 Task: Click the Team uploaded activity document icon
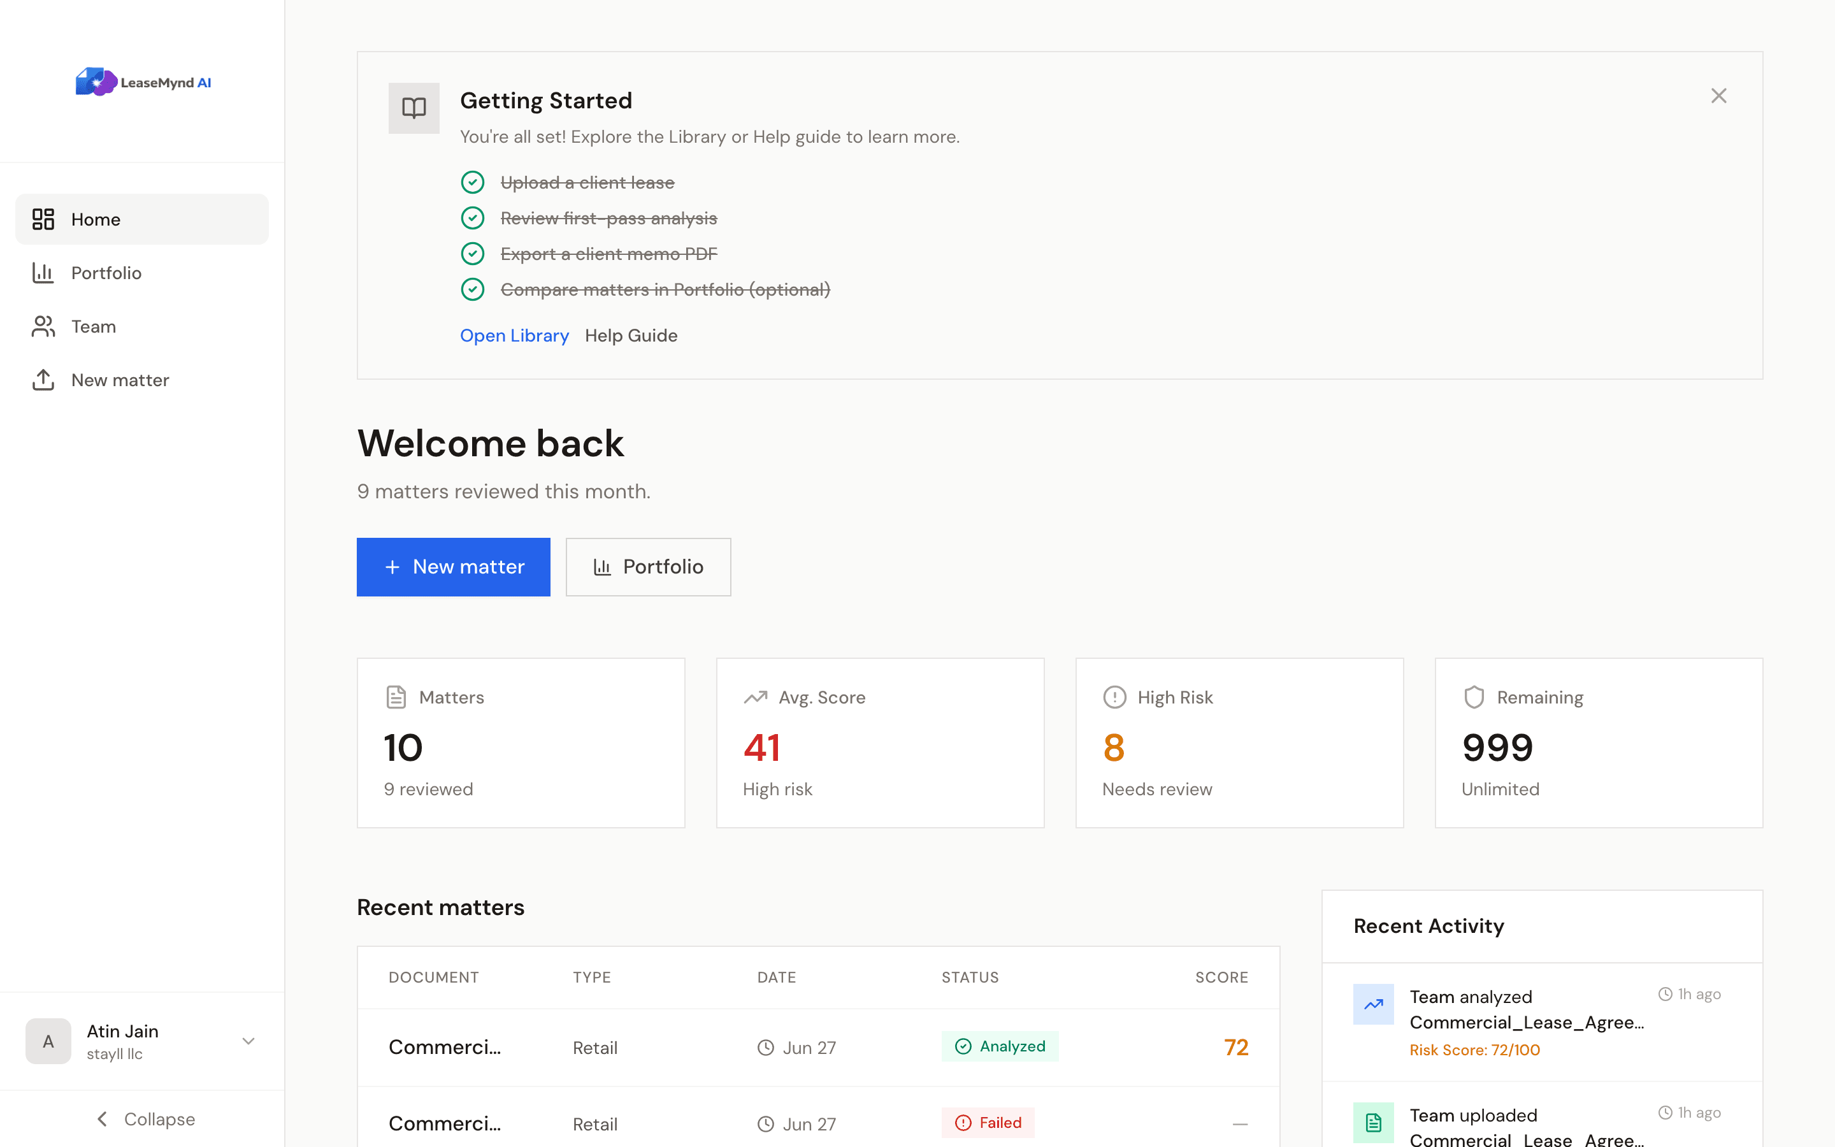1373,1123
